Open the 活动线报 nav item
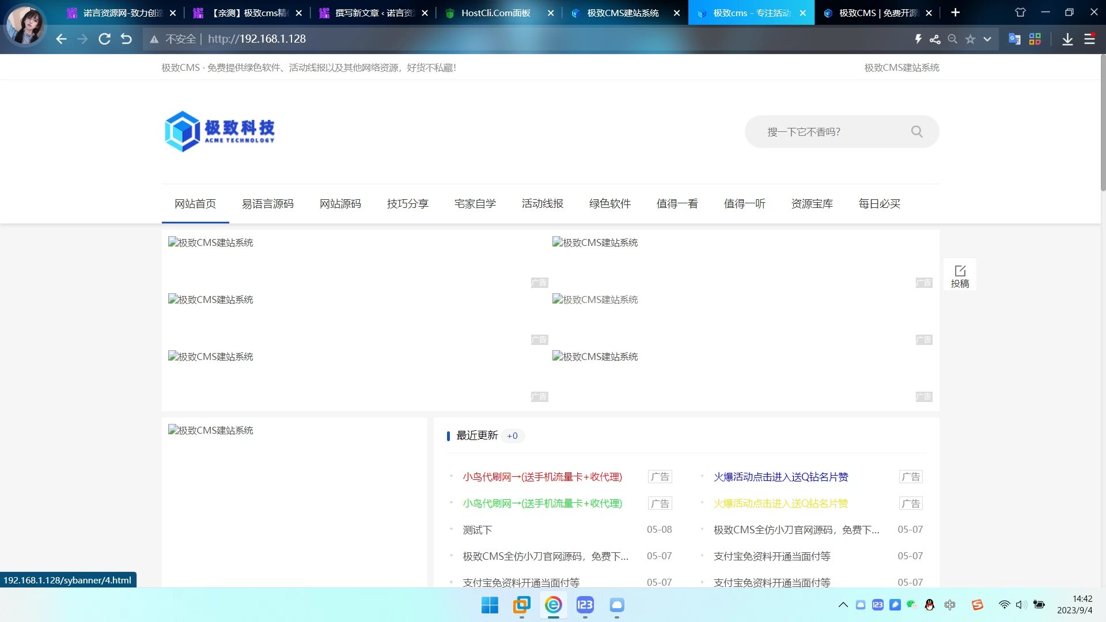This screenshot has width=1106, height=622. 543,203
